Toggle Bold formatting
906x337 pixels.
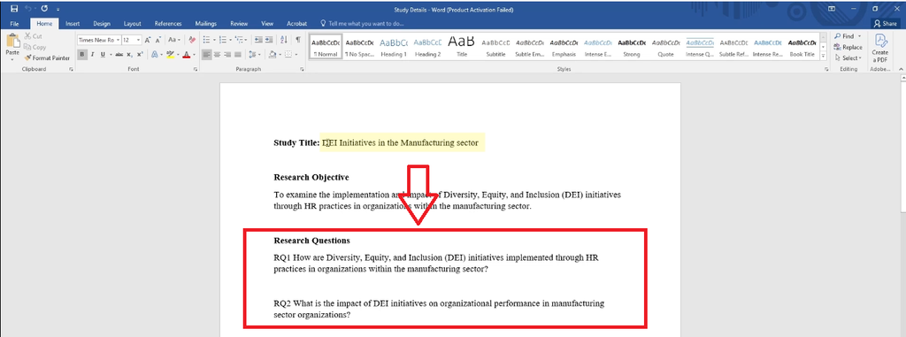point(82,54)
